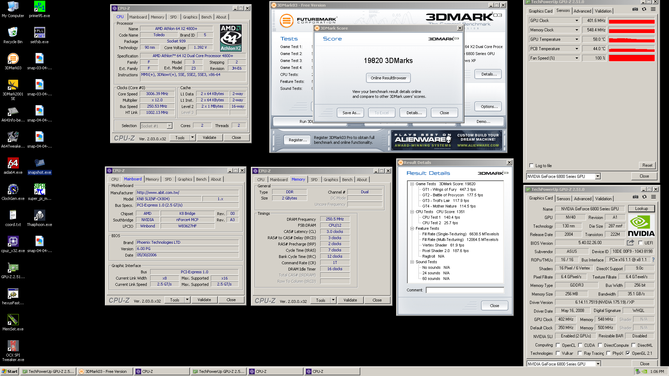Open the A64Info-be desktop icon
Viewport: 669px width, 376px height.
pyautogui.click(x=13, y=113)
